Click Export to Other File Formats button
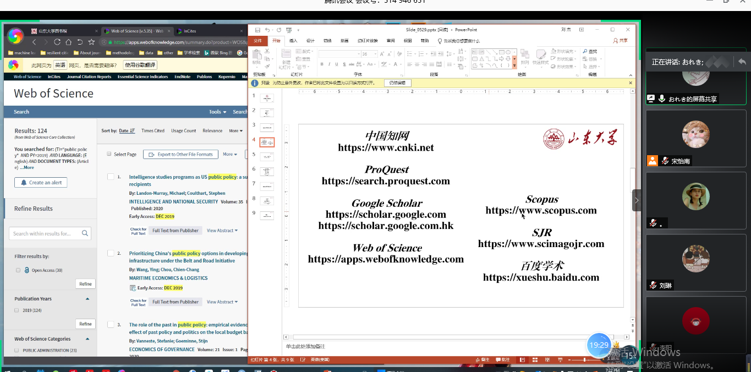The width and height of the screenshot is (751, 372). pyautogui.click(x=180, y=155)
